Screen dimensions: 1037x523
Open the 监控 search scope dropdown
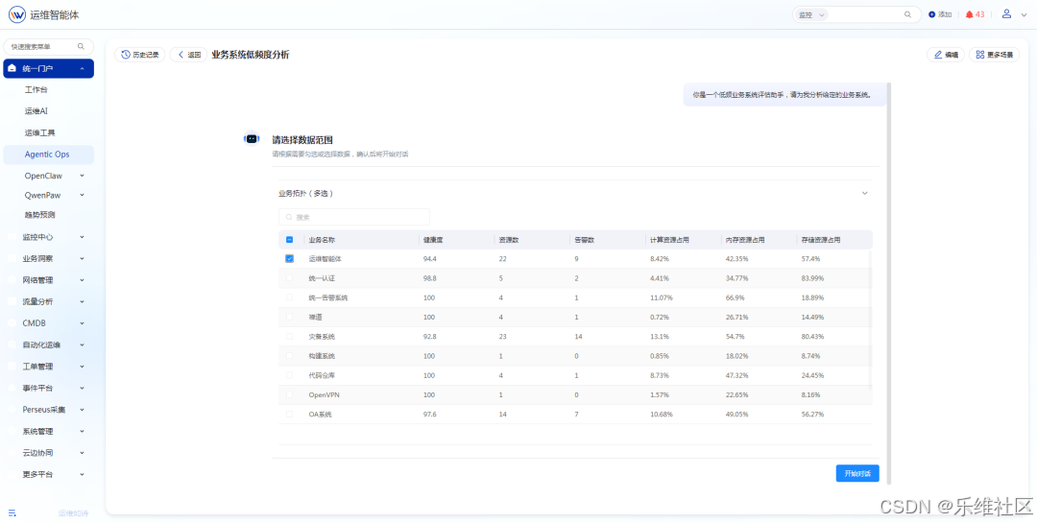[811, 14]
